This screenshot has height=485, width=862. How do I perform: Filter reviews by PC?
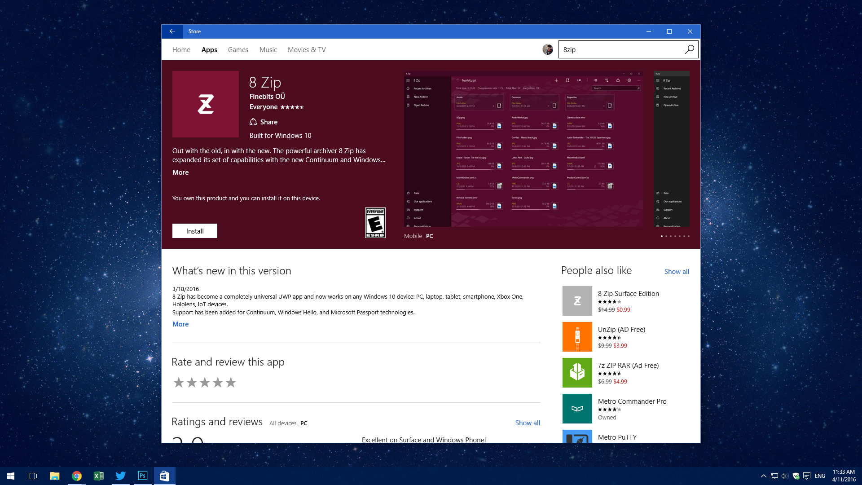[304, 423]
